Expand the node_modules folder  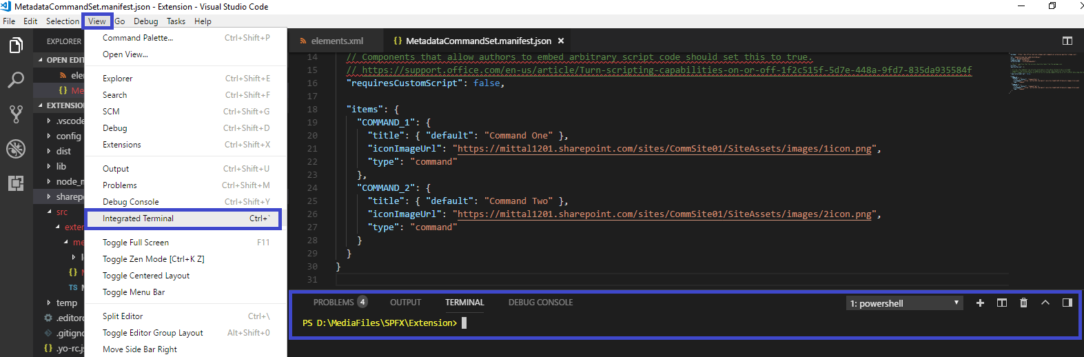tap(48, 181)
